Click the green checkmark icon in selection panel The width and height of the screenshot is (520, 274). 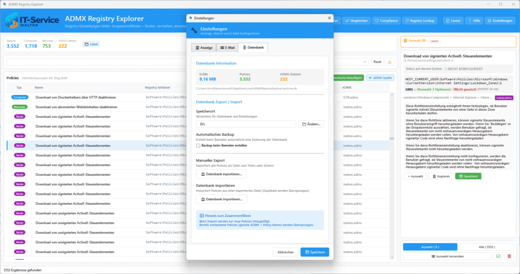click(x=498, y=256)
